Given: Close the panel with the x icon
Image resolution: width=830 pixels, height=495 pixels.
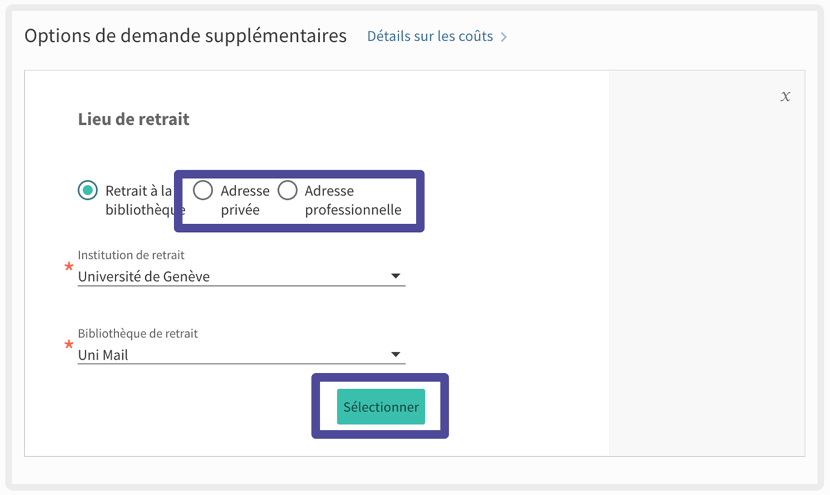Looking at the screenshot, I should tap(785, 96).
